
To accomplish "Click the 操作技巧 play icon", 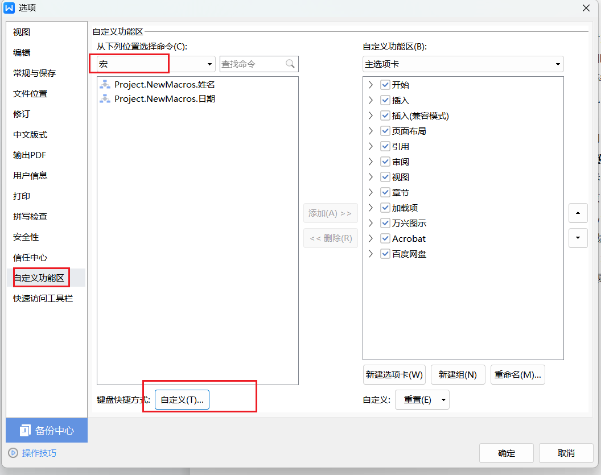I will click(x=13, y=453).
